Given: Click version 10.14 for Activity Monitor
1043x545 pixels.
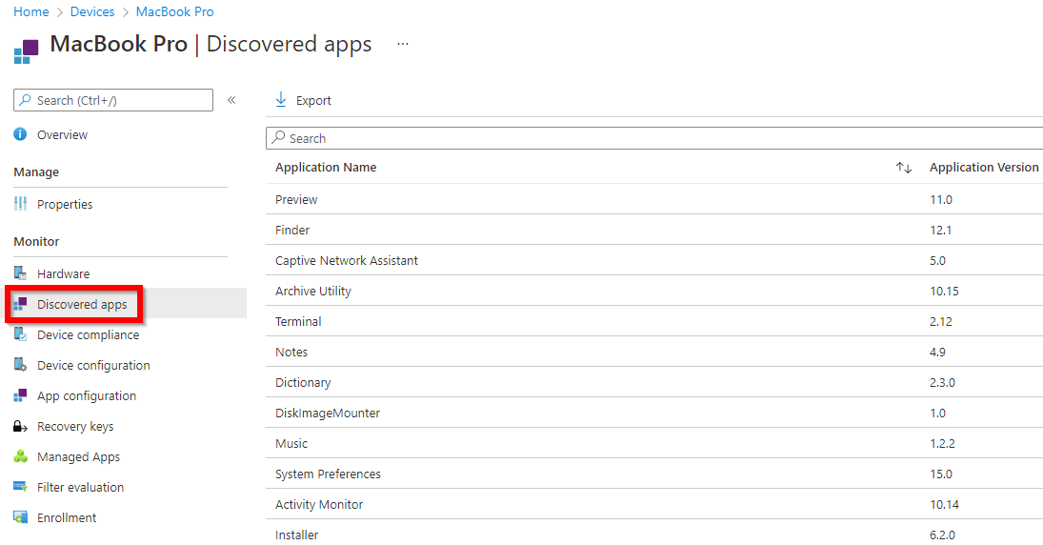Looking at the screenshot, I should click(x=944, y=504).
